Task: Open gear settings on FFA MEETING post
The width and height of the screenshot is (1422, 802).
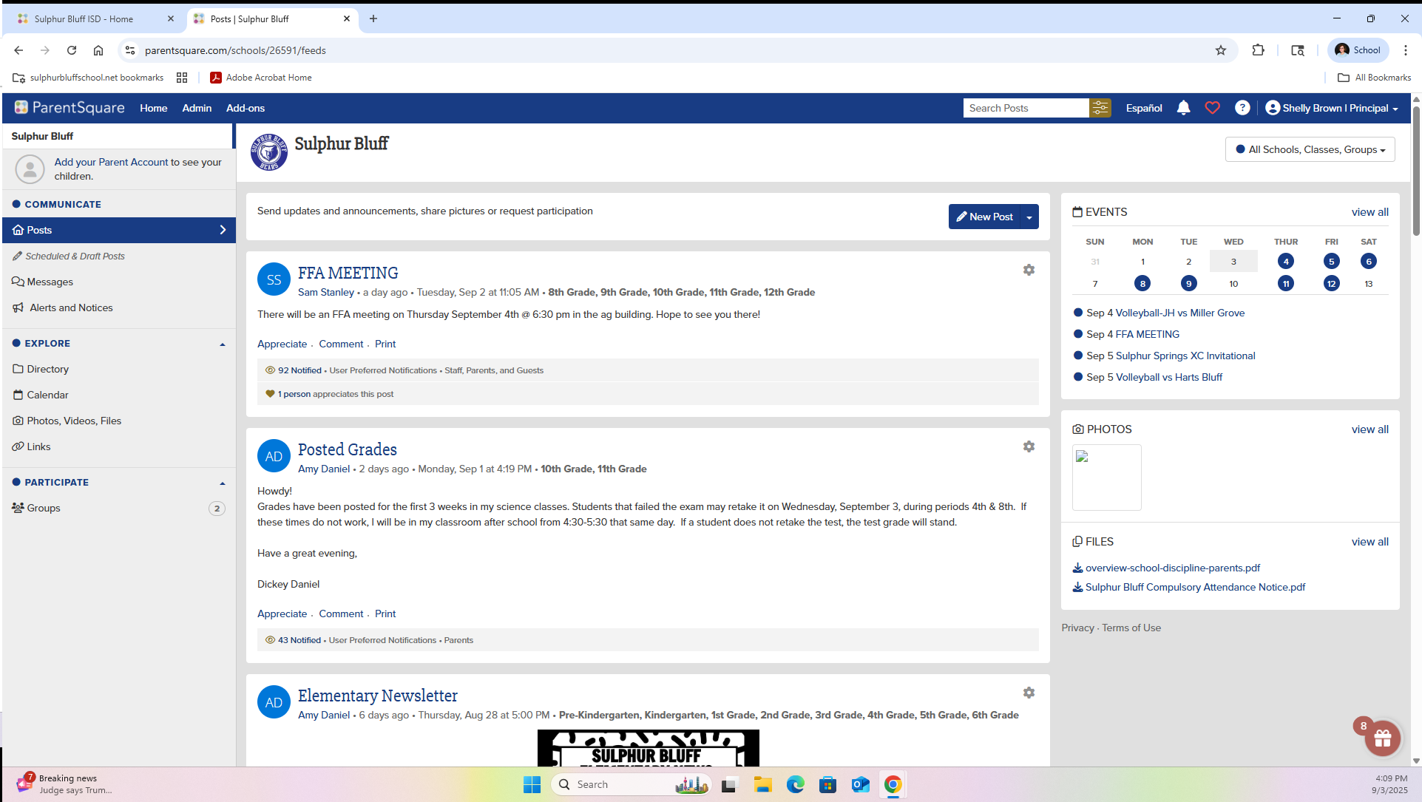Action: click(x=1029, y=271)
